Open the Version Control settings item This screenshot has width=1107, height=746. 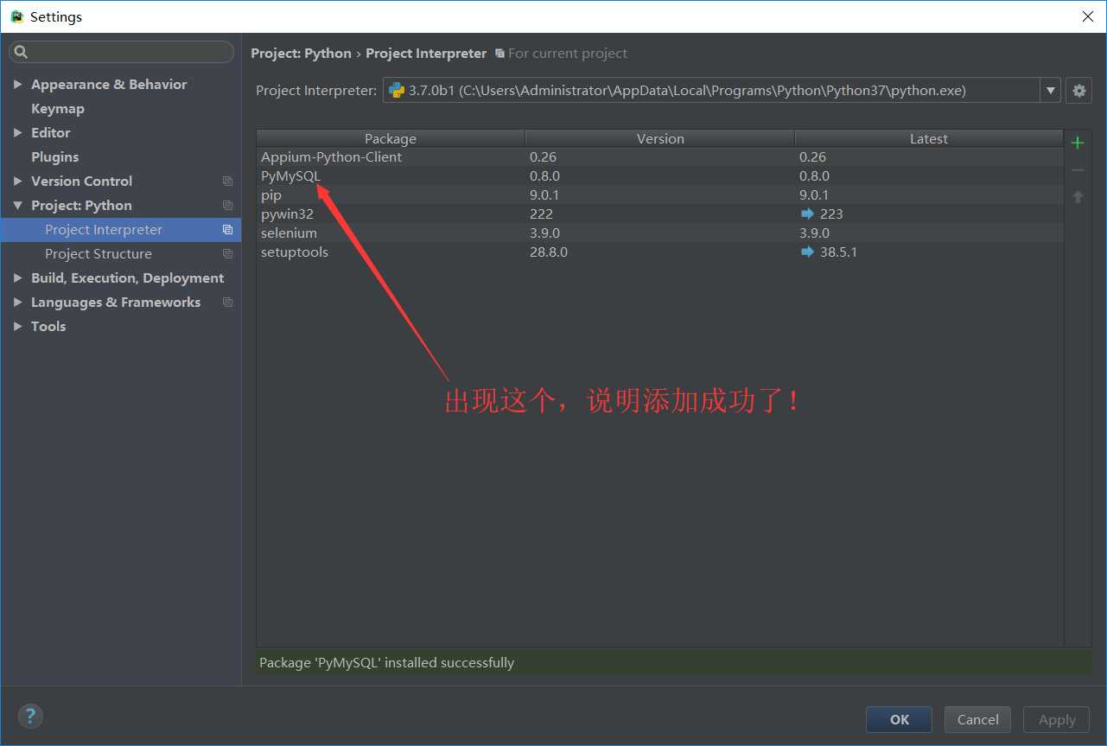coord(81,182)
